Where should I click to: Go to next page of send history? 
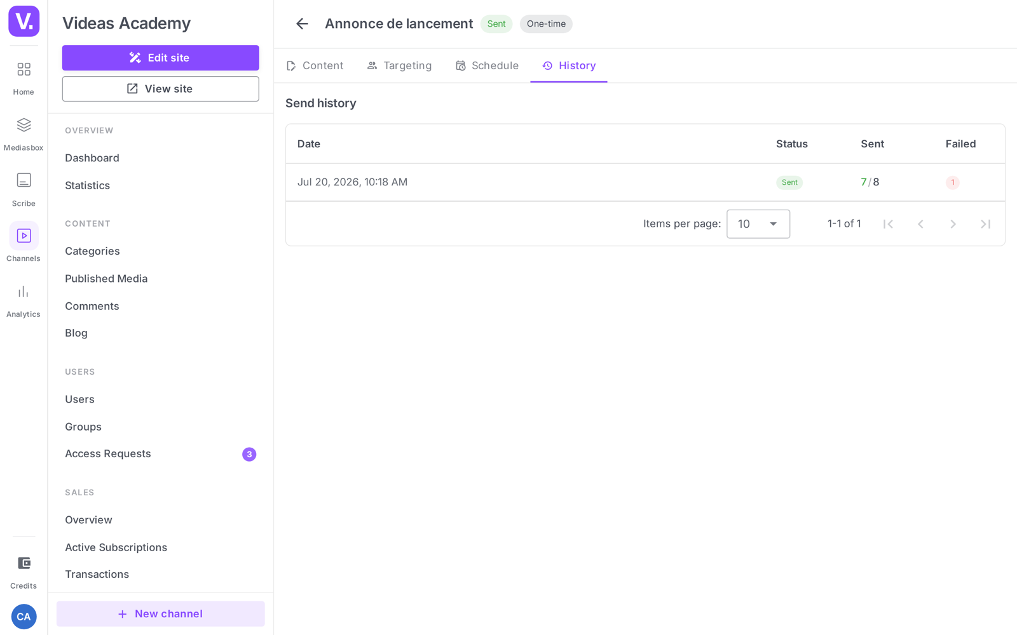click(953, 224)
